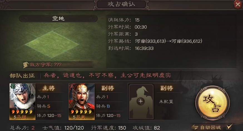Click the 自动回城 arrows icon
The image size is (243, 131).
tap(195, 127)
